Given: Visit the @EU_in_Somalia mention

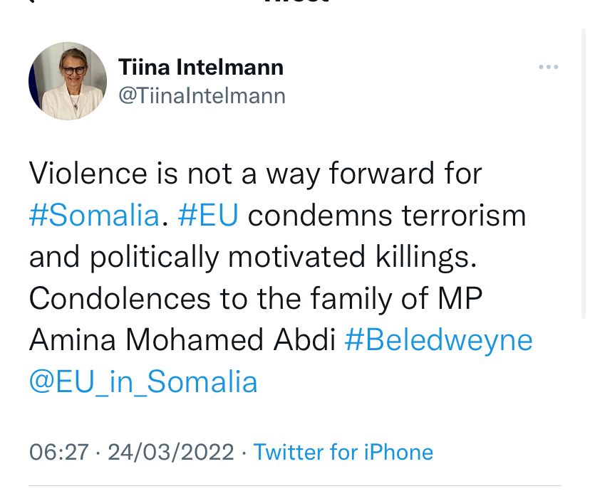Looking at the screenshot, I should (143, 381).
